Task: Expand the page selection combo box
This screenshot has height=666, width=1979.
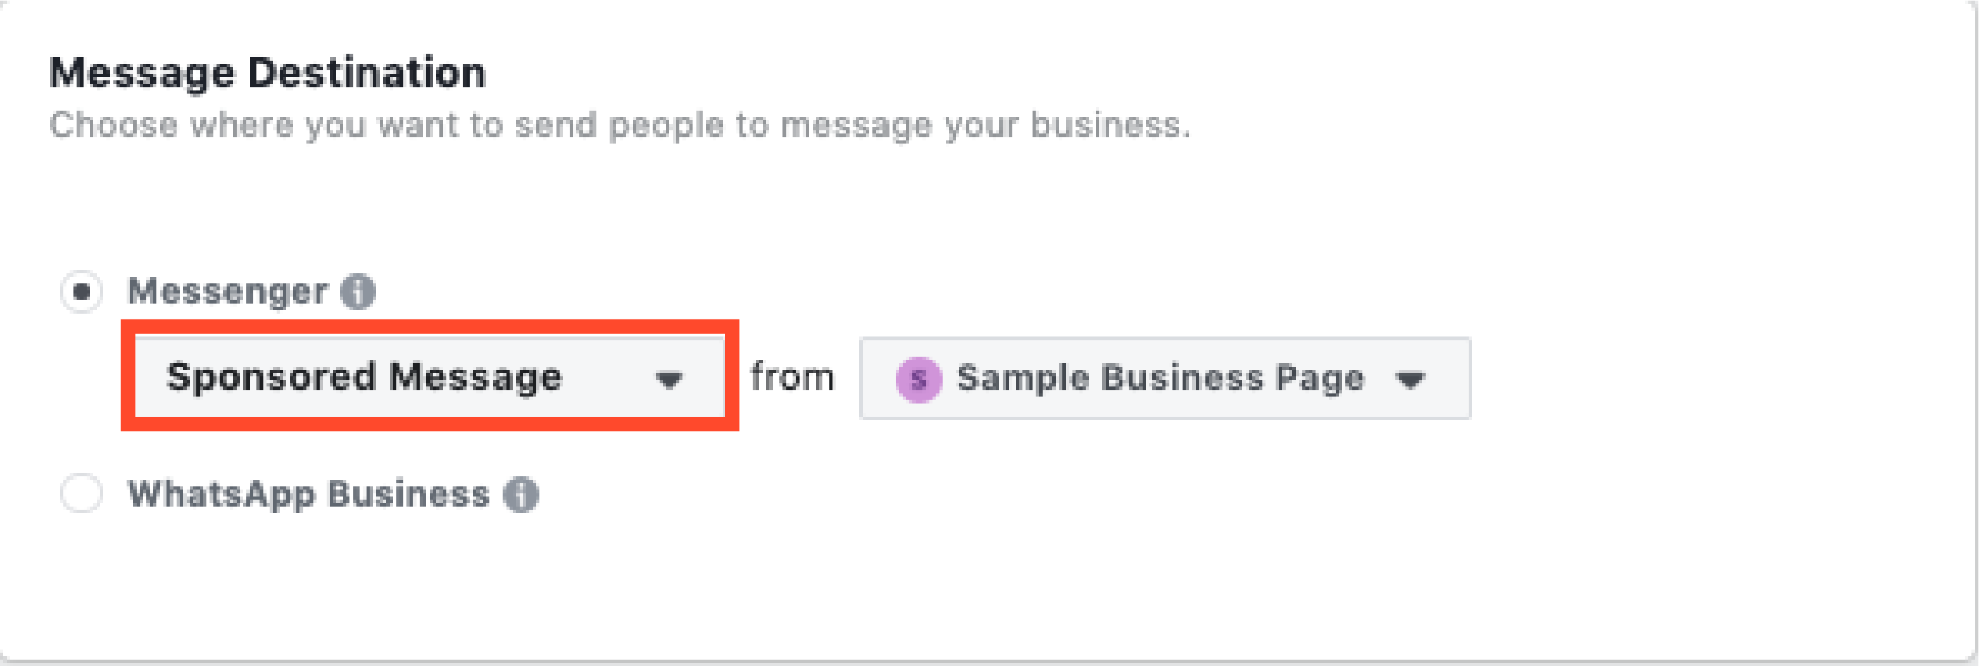Action: coord(1165,378)
